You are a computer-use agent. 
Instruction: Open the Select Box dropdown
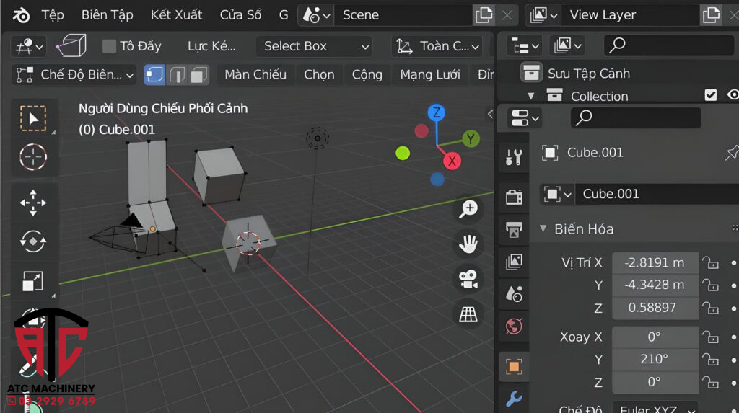(x=314, y=46)
